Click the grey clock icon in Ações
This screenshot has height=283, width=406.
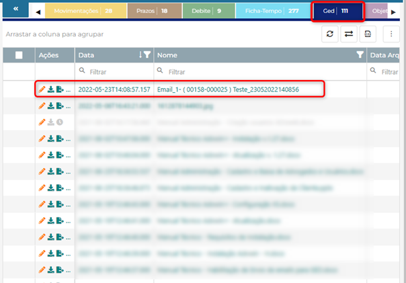tap(60, 122)
